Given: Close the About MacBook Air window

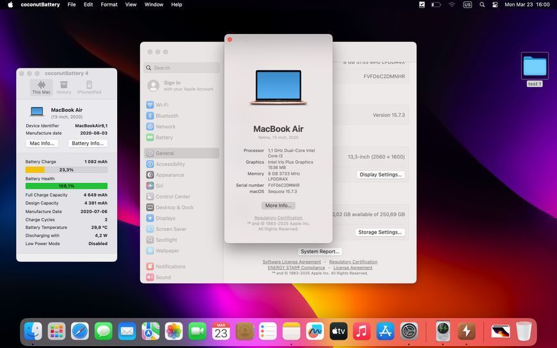Looking at the screenshot, I should pyautogui.click(x=230, y=40).
